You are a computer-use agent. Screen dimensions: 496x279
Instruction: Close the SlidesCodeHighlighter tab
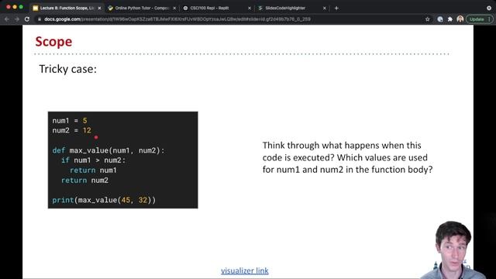(324, 9)
